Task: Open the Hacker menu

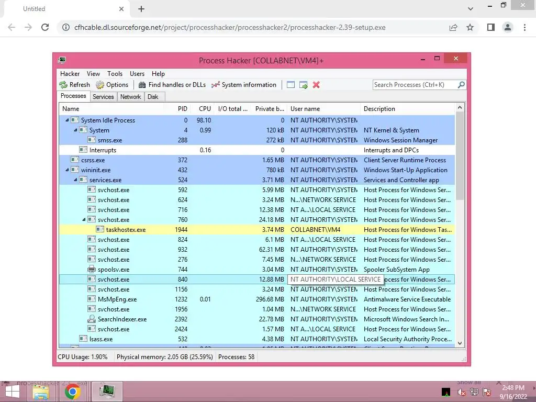Action: (x=70, y=73)
